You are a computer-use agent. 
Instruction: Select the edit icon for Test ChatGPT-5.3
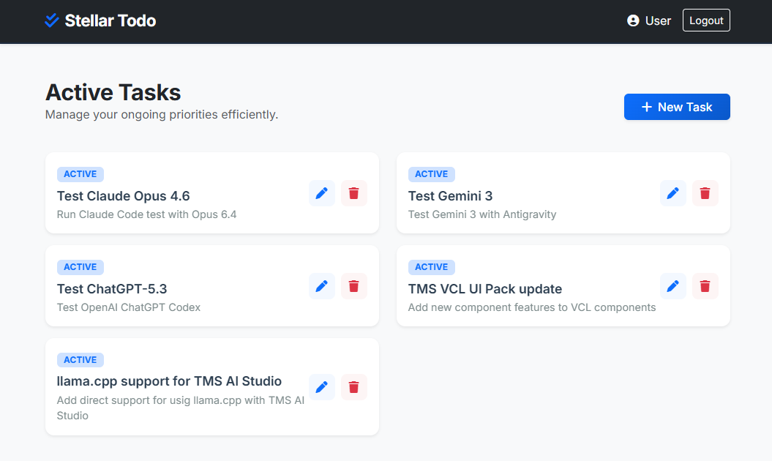click(321, 286)
